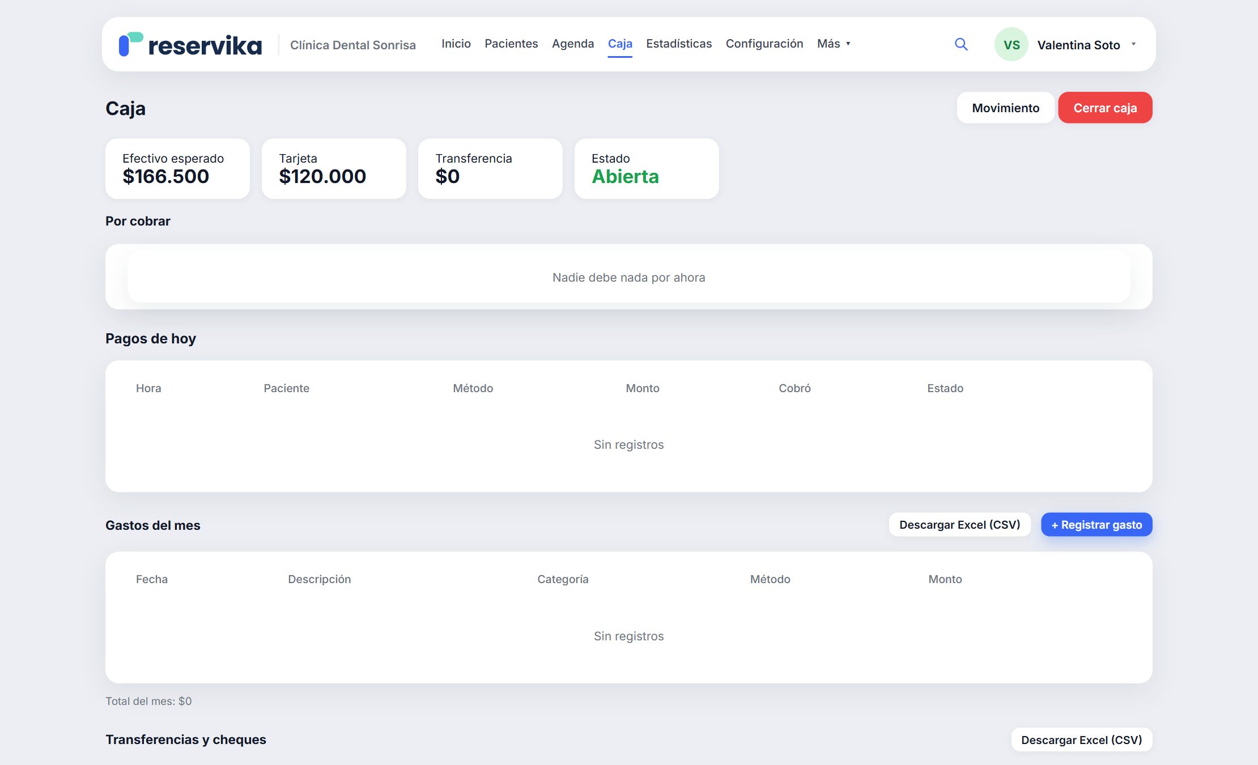Select the Caja nav item

(620, 44)
